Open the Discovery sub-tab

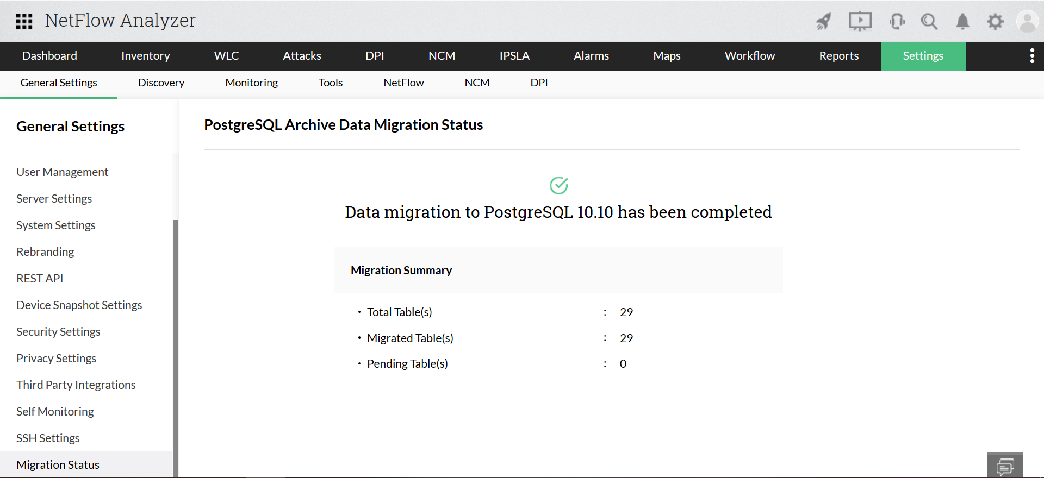[x=161, y=83]
